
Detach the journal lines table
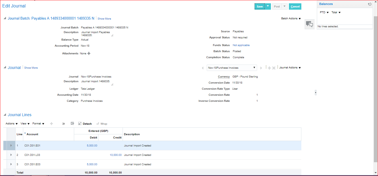(x=85, y=124)
